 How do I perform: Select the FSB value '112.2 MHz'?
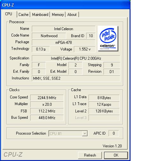(47, 111)
